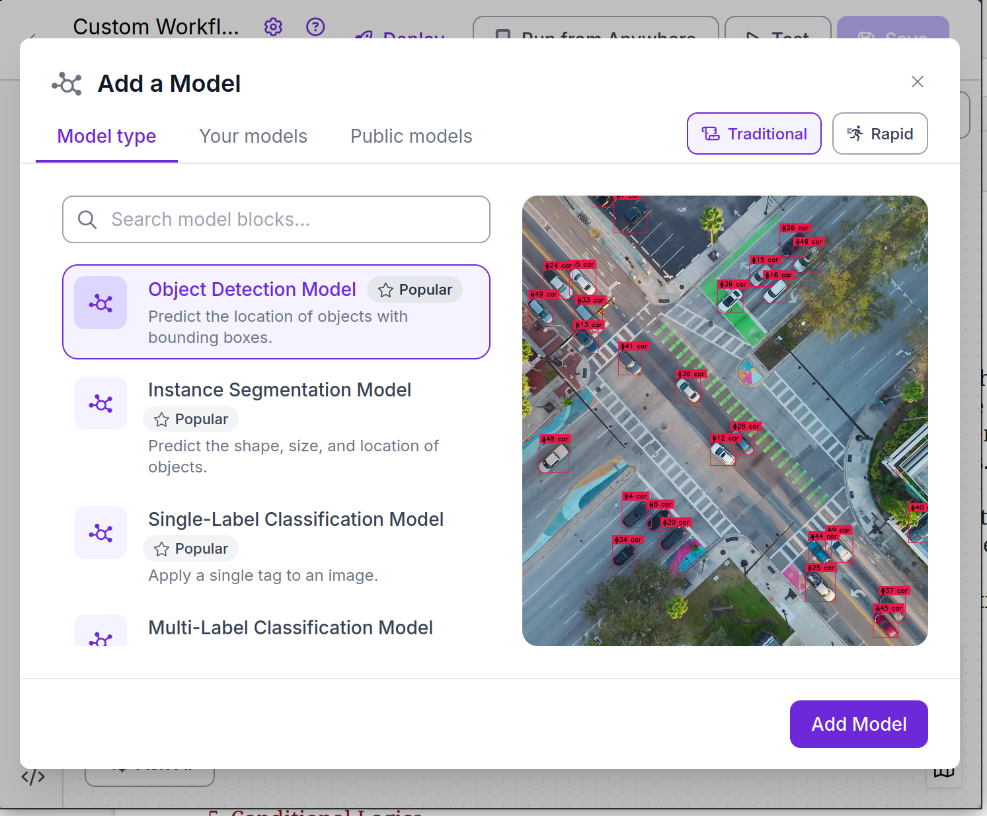Click the model icon beside Add a Model title
This screenshot has width=987, height=816.
(66, 83)
